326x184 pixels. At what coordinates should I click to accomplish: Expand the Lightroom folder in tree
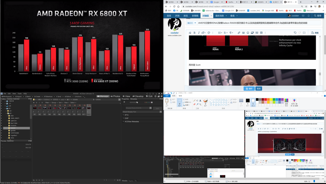pos(8,121)
